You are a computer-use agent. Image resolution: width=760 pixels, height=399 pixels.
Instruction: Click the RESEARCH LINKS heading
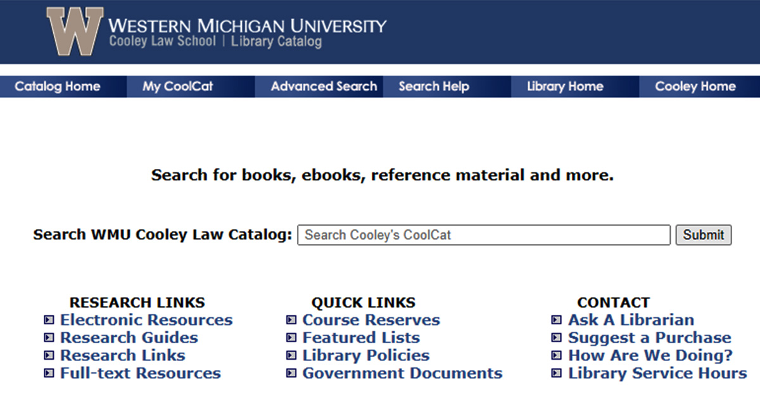pos(137,303)
